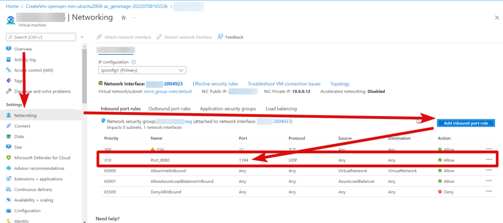Image resolution: width=503 pixels, height=223 pixels.
Task: Favorite this page with the star icon
Action: click(123, 18)
